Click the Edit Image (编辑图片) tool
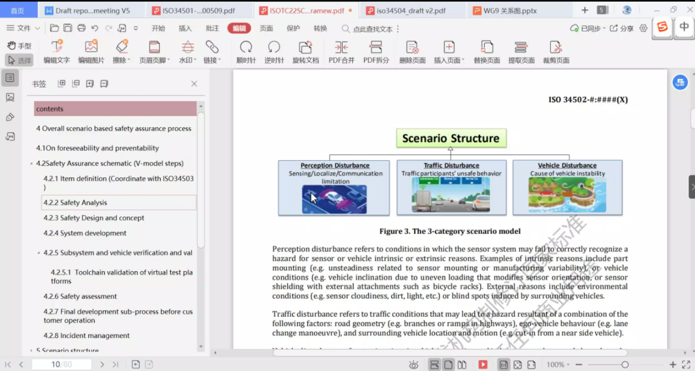 [x=91, y=51]
